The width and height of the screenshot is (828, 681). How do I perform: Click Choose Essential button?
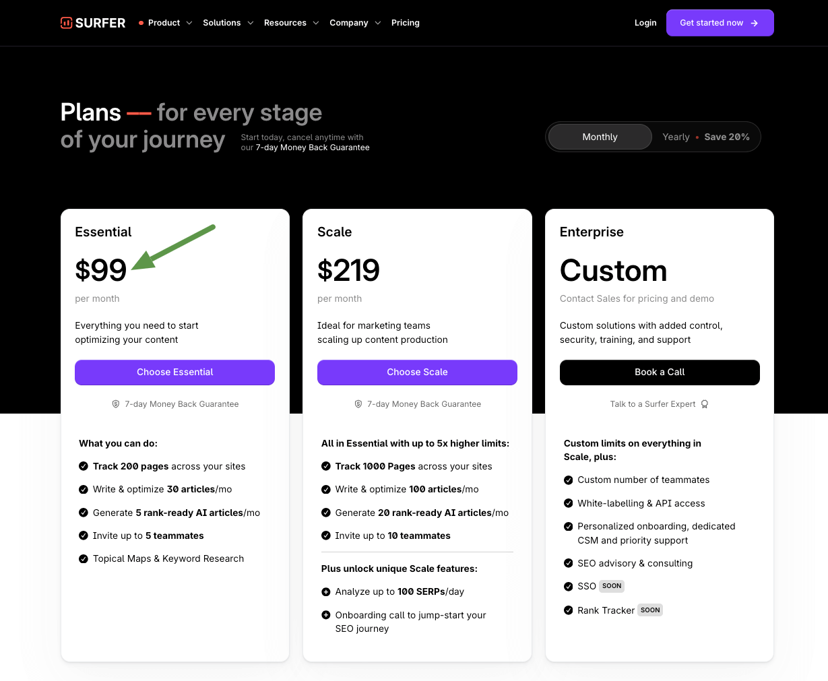[174, 372]
